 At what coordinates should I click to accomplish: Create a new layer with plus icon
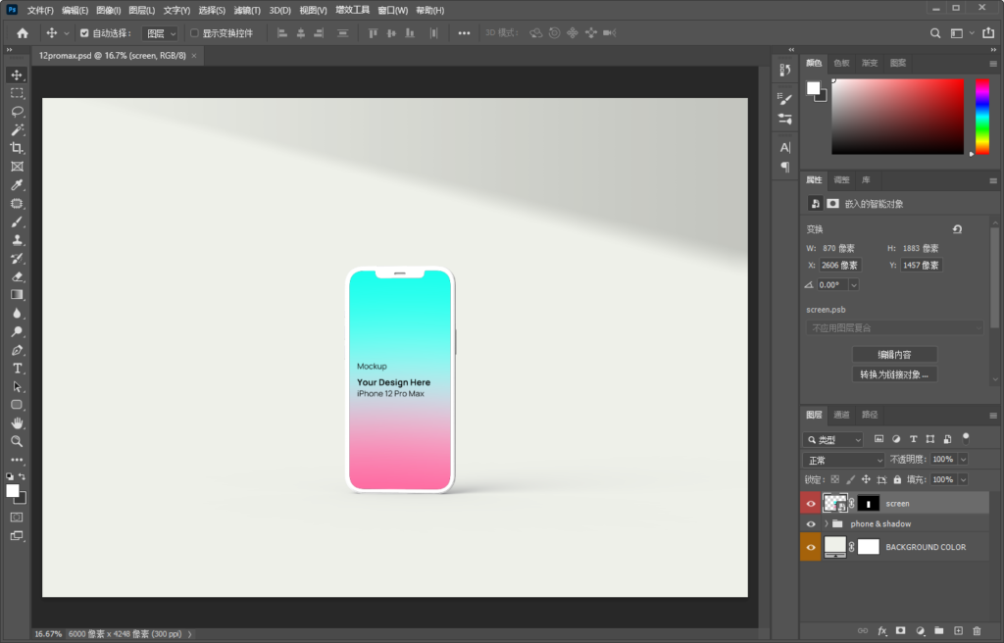coord(958,631)
